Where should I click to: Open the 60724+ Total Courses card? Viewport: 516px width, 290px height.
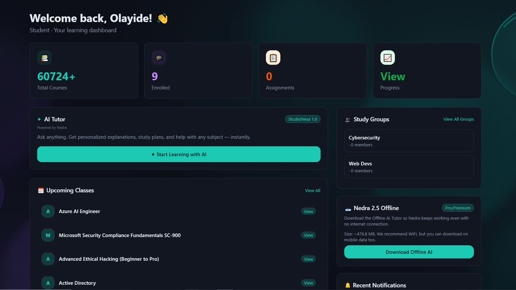(x=84, y=70)
